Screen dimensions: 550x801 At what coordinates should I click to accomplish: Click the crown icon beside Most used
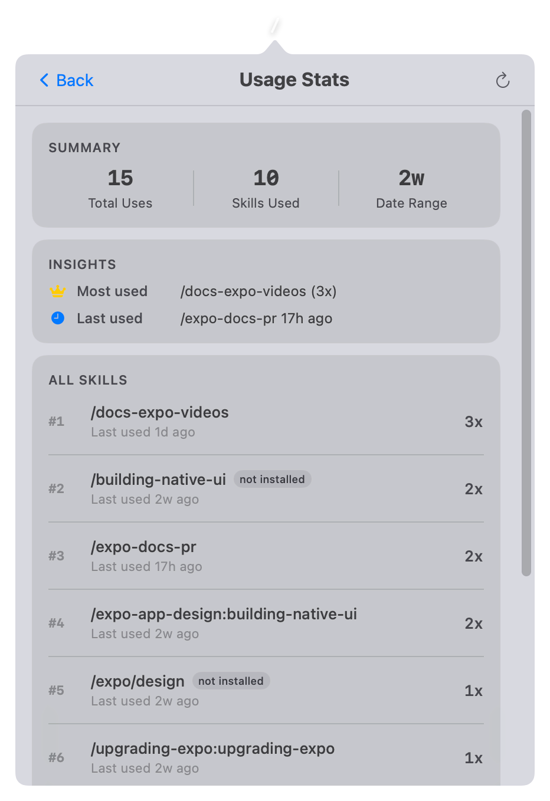(57, 291)
